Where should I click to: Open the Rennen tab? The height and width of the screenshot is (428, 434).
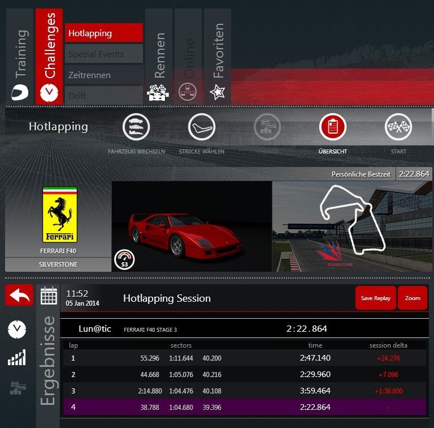tap(159, 57)
